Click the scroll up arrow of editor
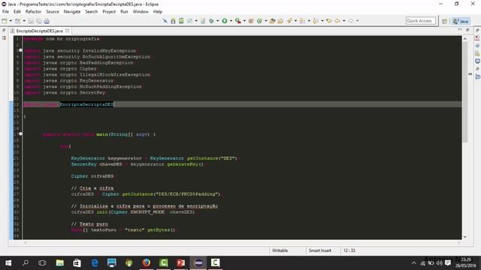 click(x=464, y=39)
